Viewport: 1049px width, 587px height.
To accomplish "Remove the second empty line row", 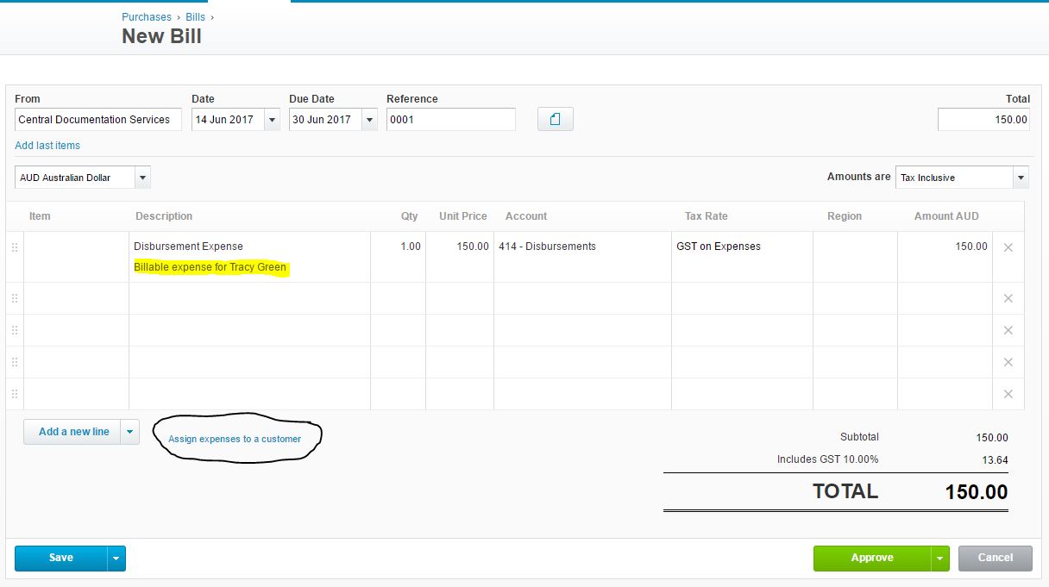I will pyautogui.click(x=1008, y=330).
